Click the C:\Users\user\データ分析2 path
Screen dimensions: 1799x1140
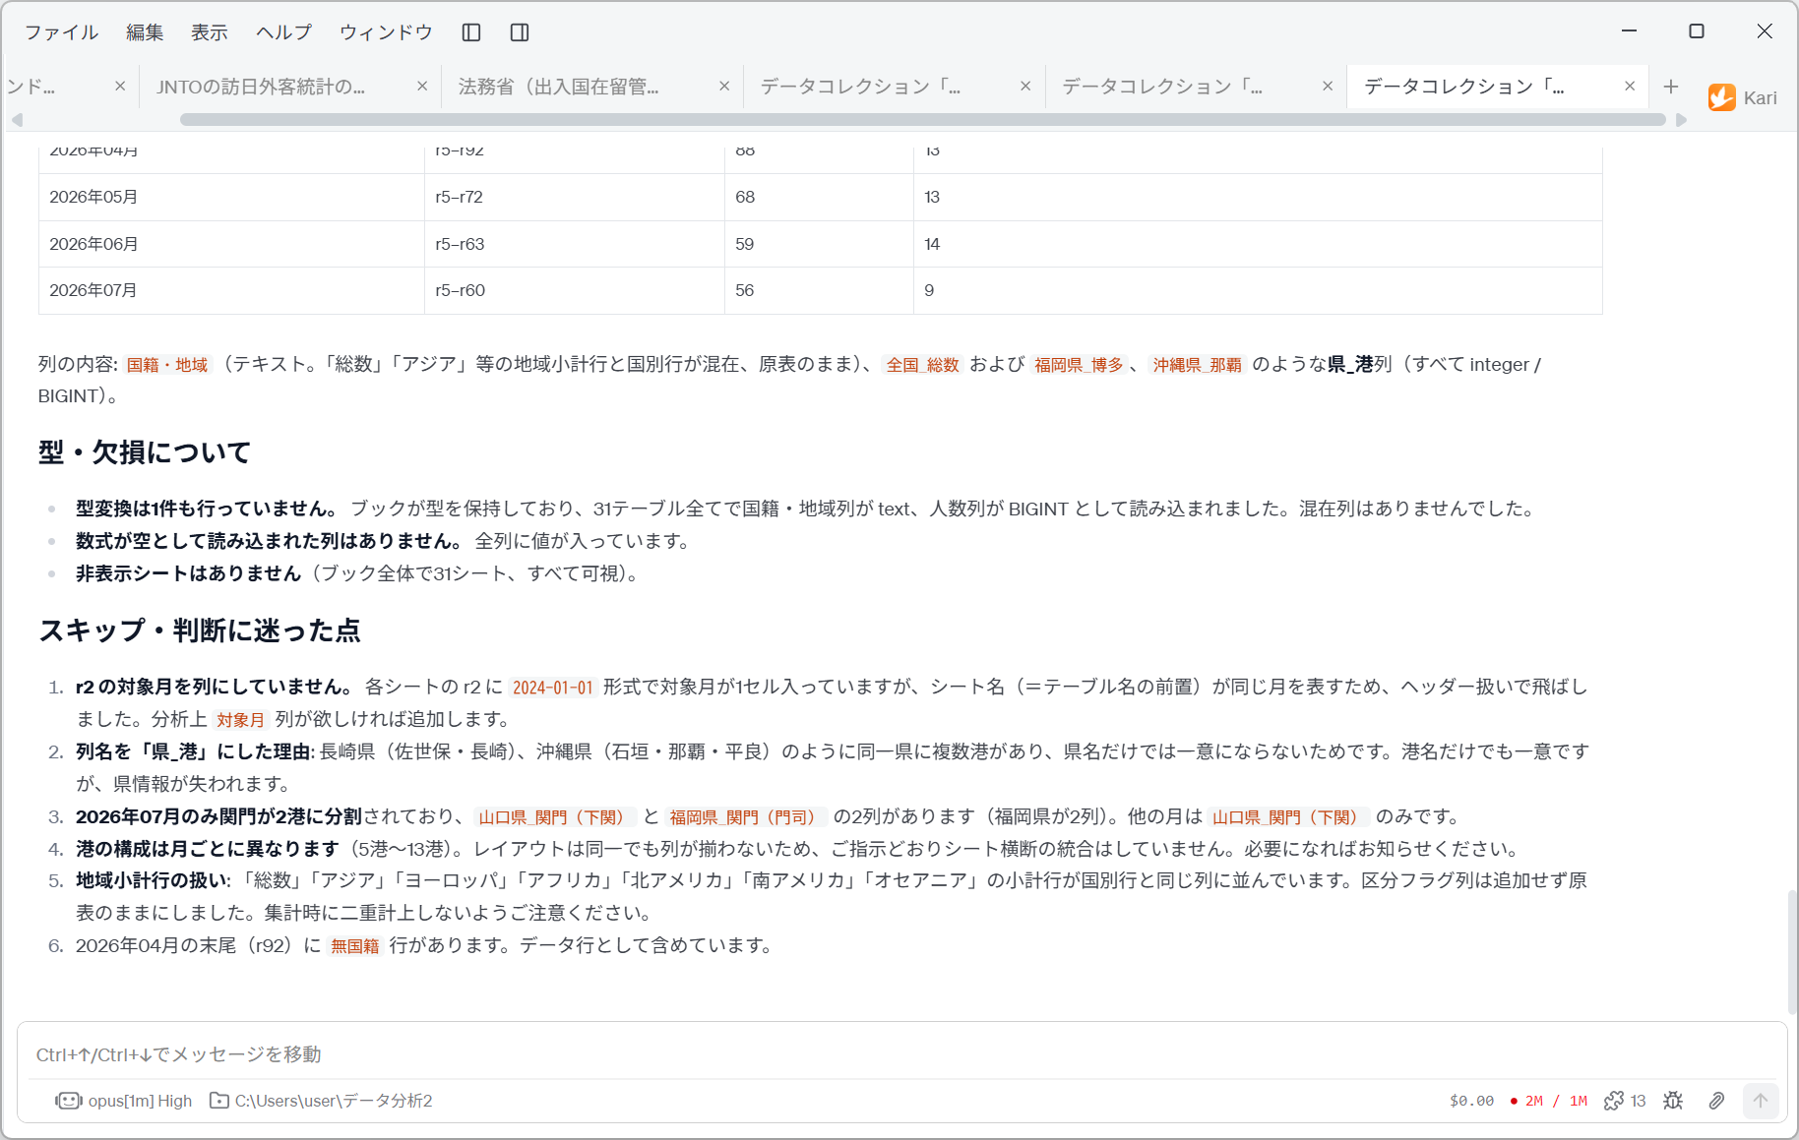tap(334, 1101)
